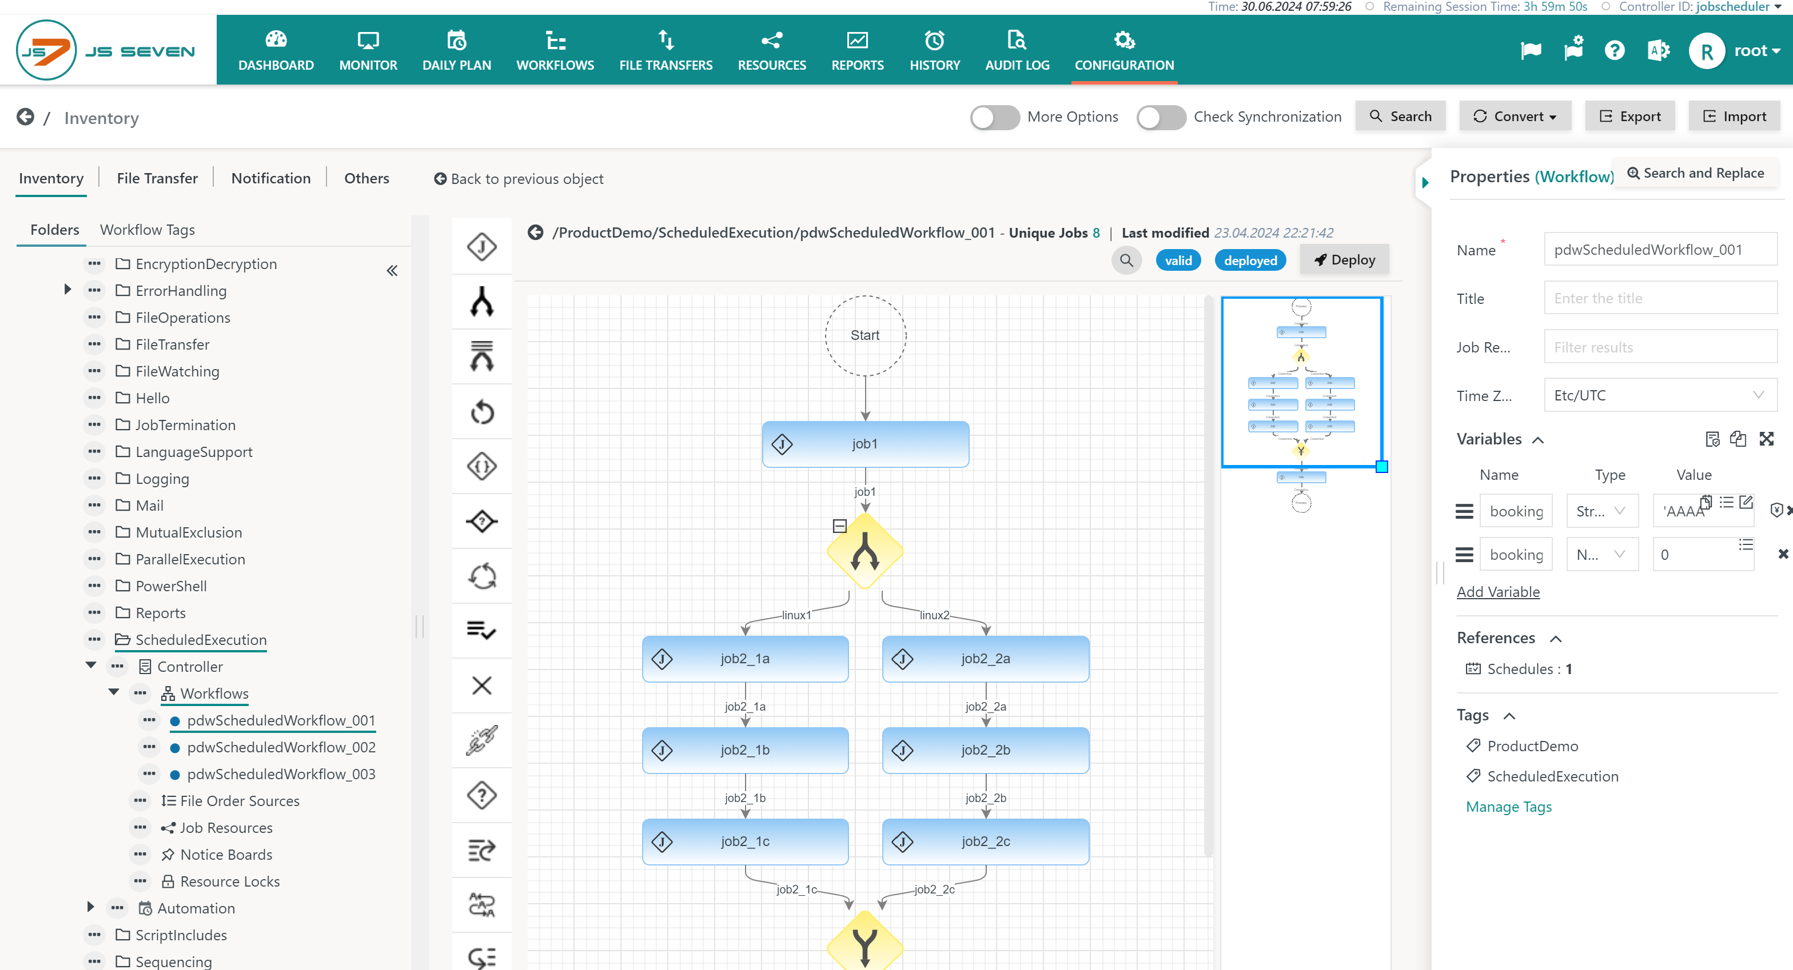Viewport: 1793px width, 970px height.
Task: Select the ForkList instruction icon
Action: pyautogui.click(x=481, y=356)
